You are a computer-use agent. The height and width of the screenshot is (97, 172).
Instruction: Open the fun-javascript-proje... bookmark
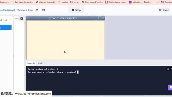point(22,2)
